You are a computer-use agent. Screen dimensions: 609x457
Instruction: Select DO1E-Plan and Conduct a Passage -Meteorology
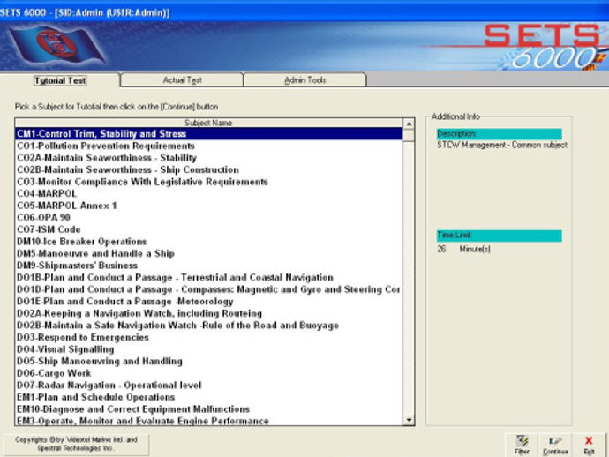tap(209, 302)
